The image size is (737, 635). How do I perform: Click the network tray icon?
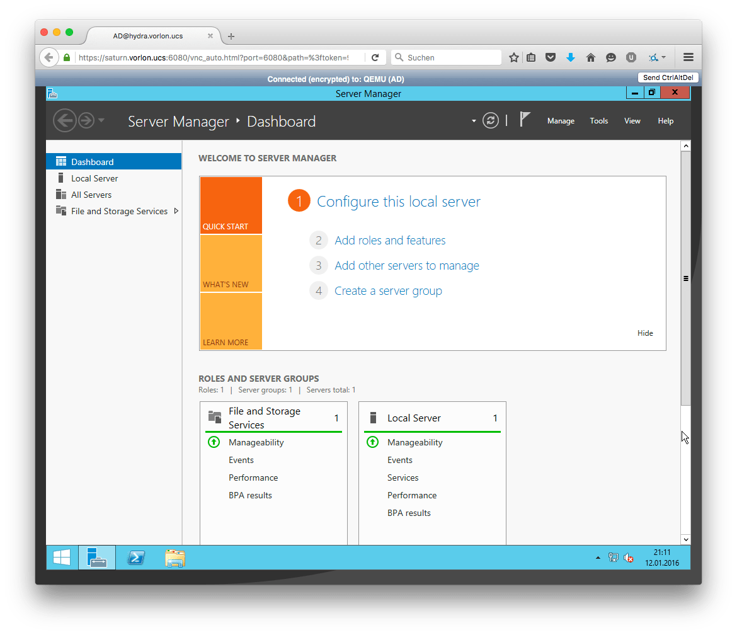(613, 558)
